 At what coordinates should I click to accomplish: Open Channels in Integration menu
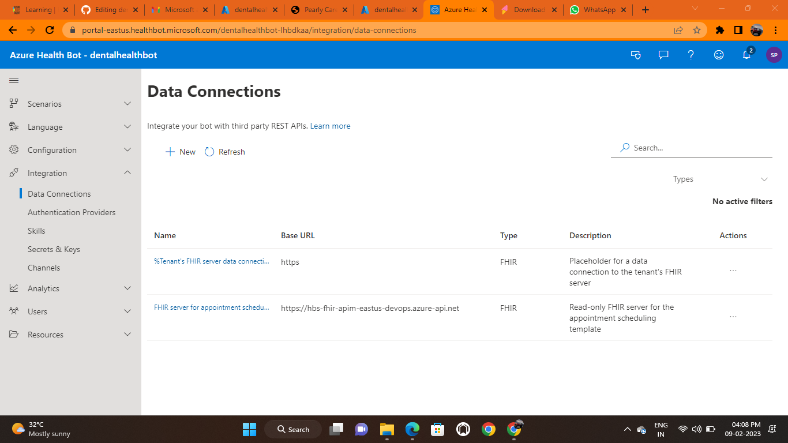44,268
